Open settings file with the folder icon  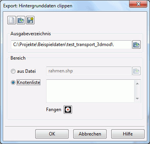21,20
